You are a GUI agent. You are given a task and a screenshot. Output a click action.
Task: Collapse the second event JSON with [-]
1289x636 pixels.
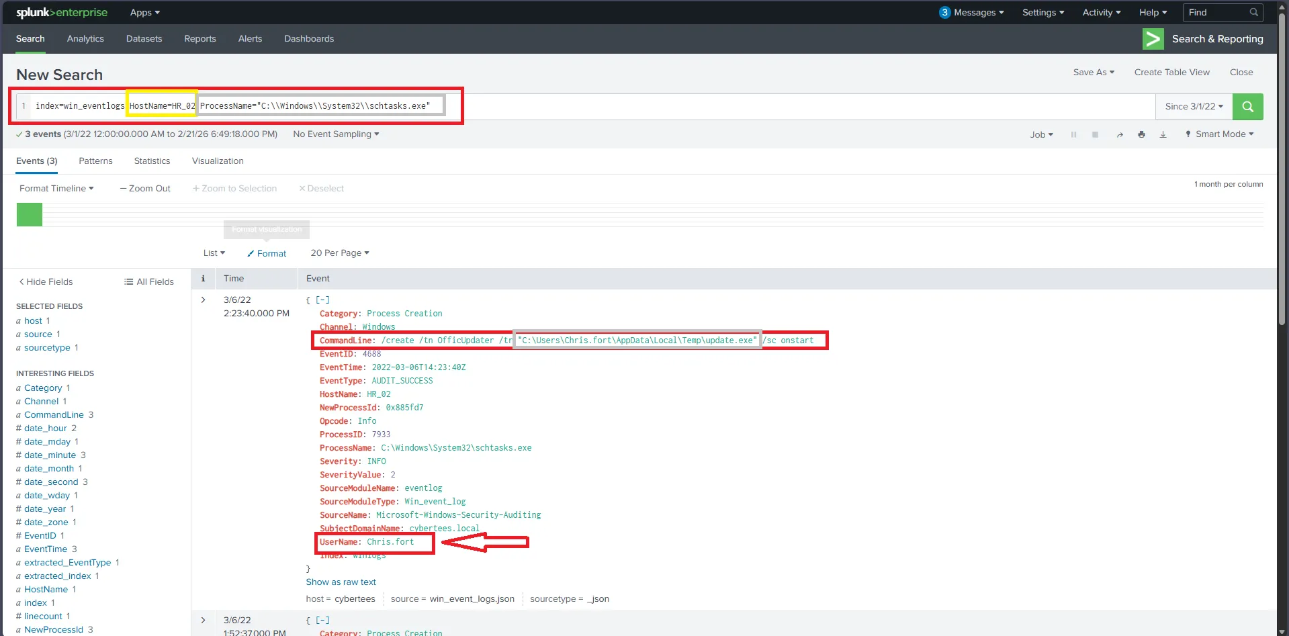click(x=322, y=621)
